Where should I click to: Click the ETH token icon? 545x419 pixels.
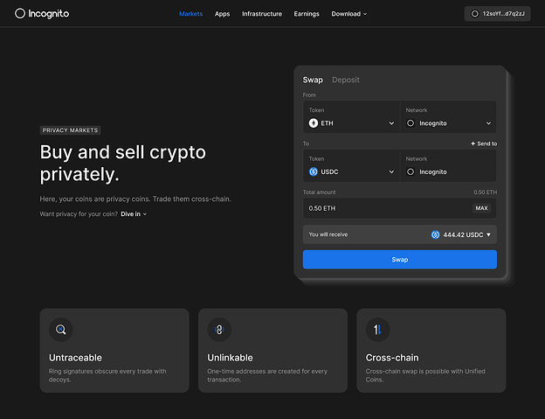tap(314, 123)
